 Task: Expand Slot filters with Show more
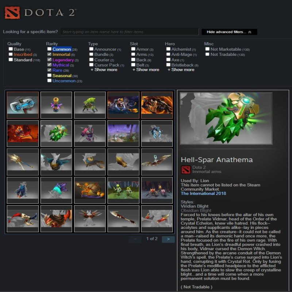coord(146,70)
